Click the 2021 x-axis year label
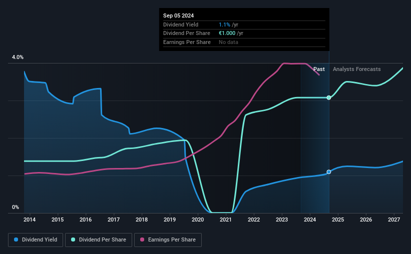This screenshot has height=254, width=411. coord(226,219)
